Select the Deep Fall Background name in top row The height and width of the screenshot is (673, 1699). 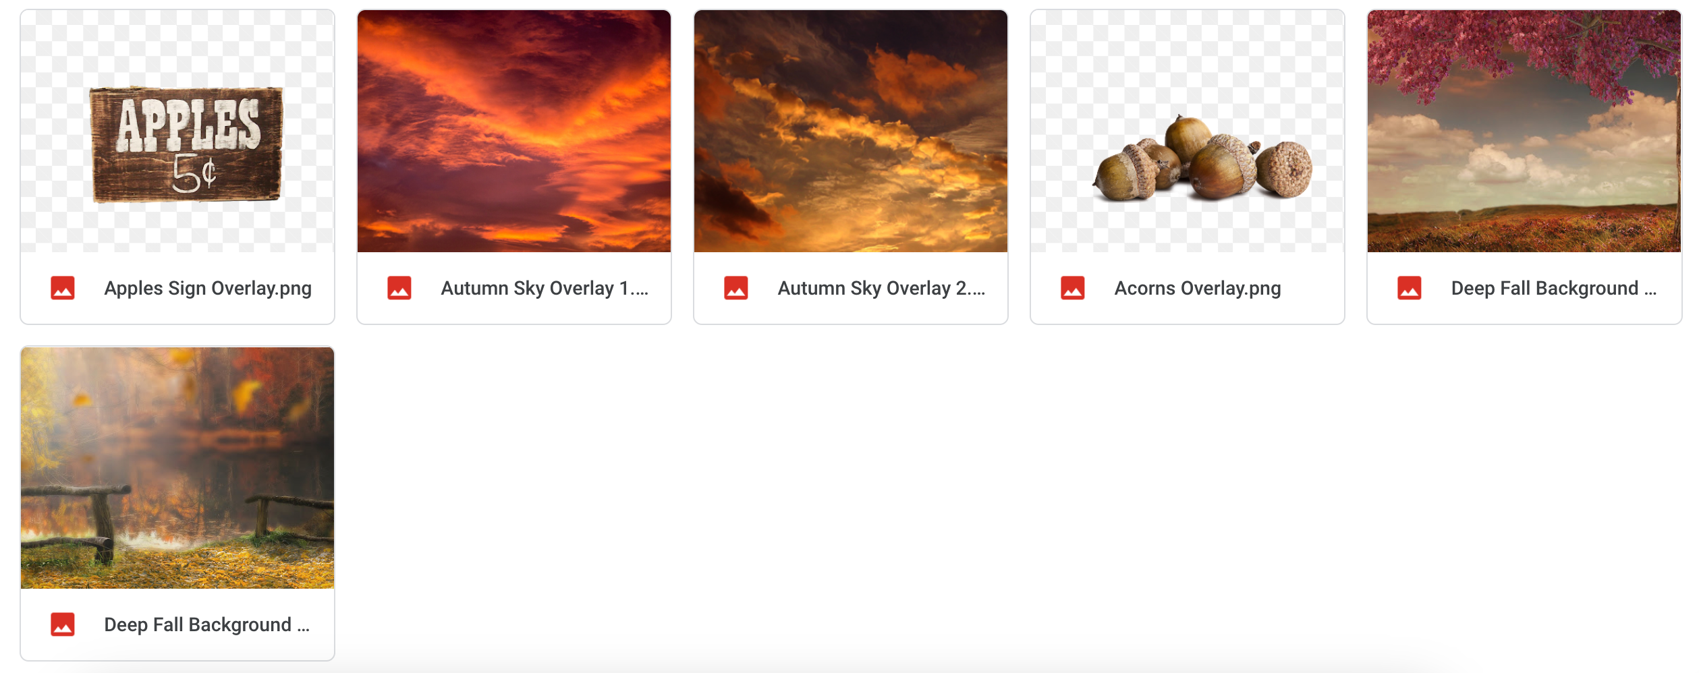(x=1554, y=289)
